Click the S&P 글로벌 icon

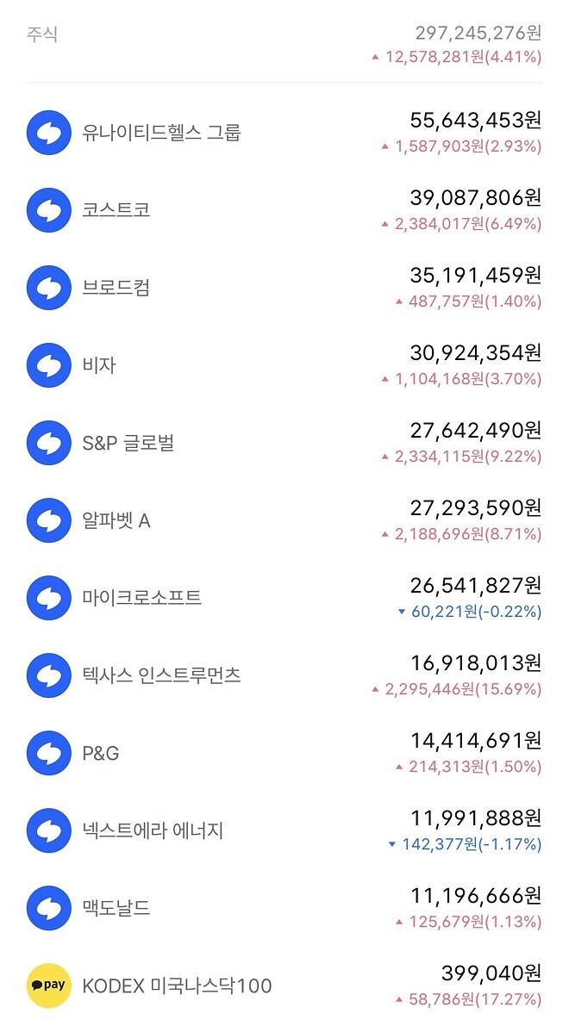[49, 442]
